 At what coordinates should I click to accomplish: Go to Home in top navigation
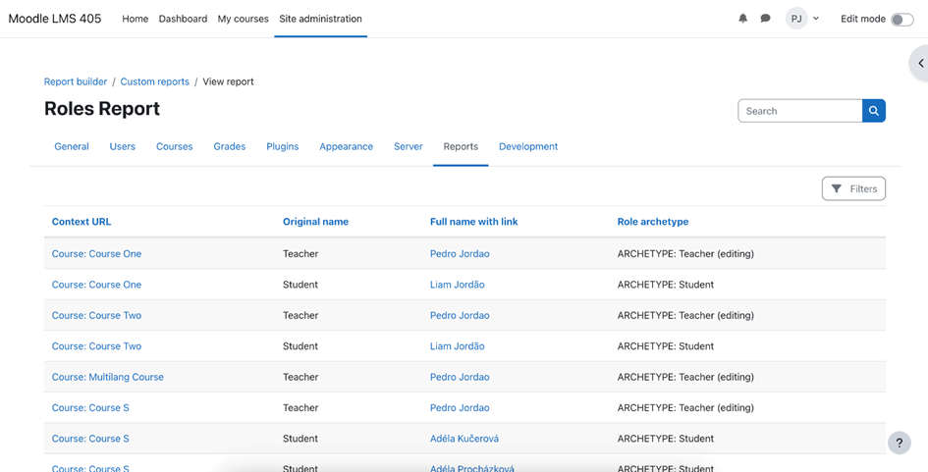coord(135,19)
